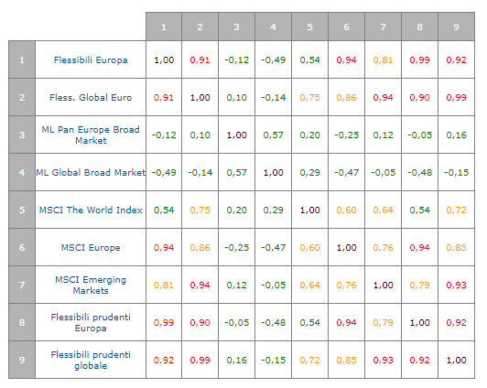This screenshot has width=487, height=388.
Task: Click 0,60 in MSCI The World Index row
Action: point(347,210)
